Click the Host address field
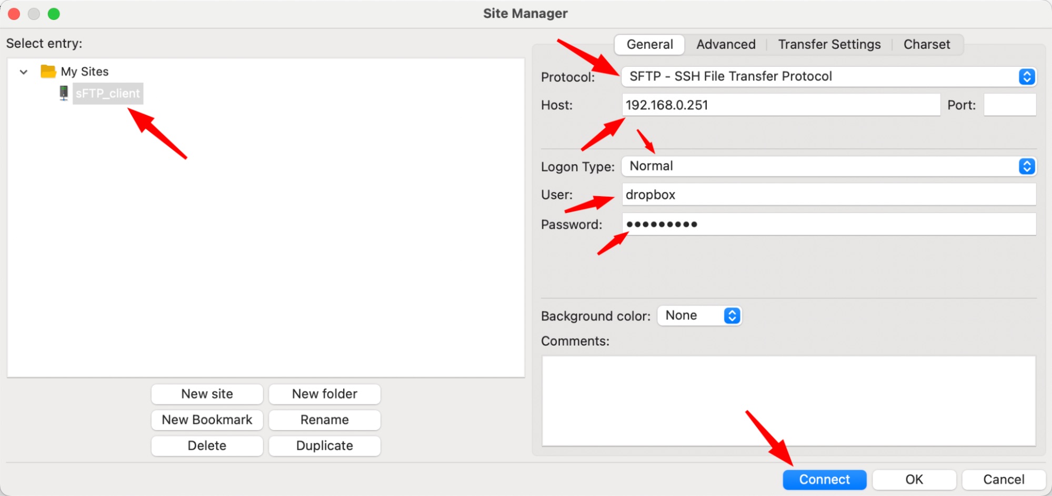The width and height of the screenshot is (1052, 496). (780, 105)
